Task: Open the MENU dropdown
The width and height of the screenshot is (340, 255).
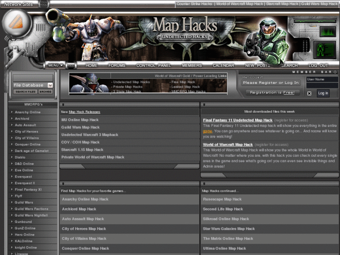Action: [56, 66]
